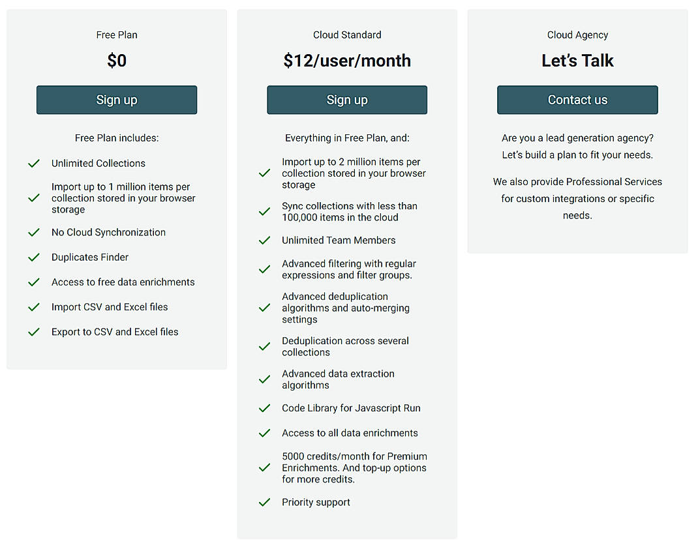Click Contact us for Cloud Agency
Viewport: 698px width, 547px height.
(x=577, y=100)
